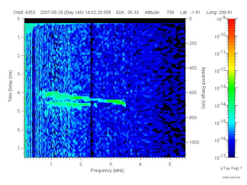Screen dimensions: 247x185
Task: Click the 0. tick label on Time Delay axis
Action: coord(19,18)
